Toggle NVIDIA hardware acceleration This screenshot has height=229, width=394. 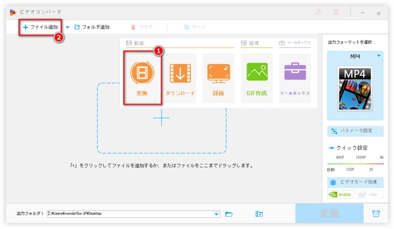[341, 195]
